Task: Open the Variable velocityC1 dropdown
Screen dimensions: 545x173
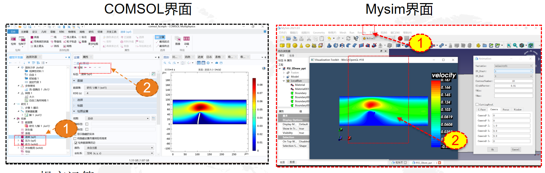Action: [x=513, y=66]
